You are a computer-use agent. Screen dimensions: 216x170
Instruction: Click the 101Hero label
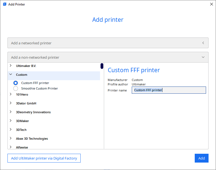[x=22, y=95]
